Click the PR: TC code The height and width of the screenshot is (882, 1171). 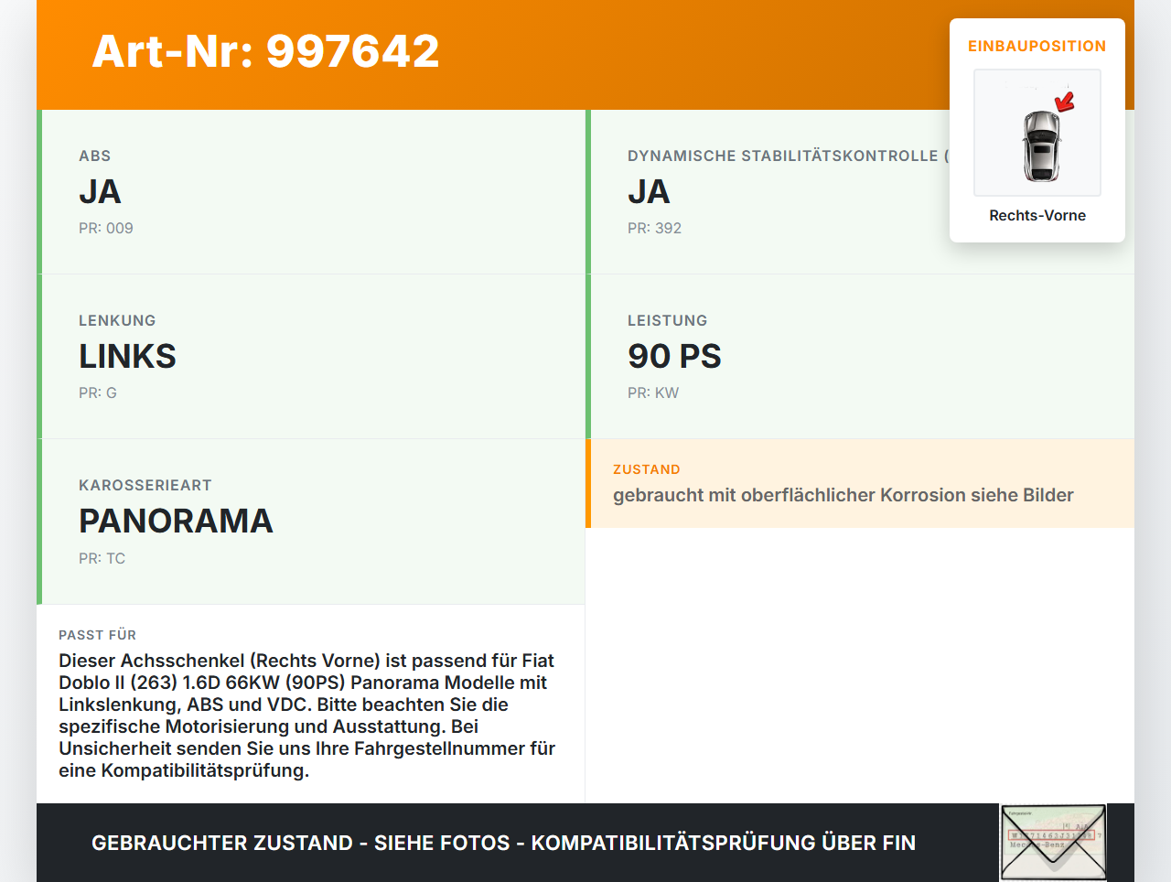click(102, 558)
